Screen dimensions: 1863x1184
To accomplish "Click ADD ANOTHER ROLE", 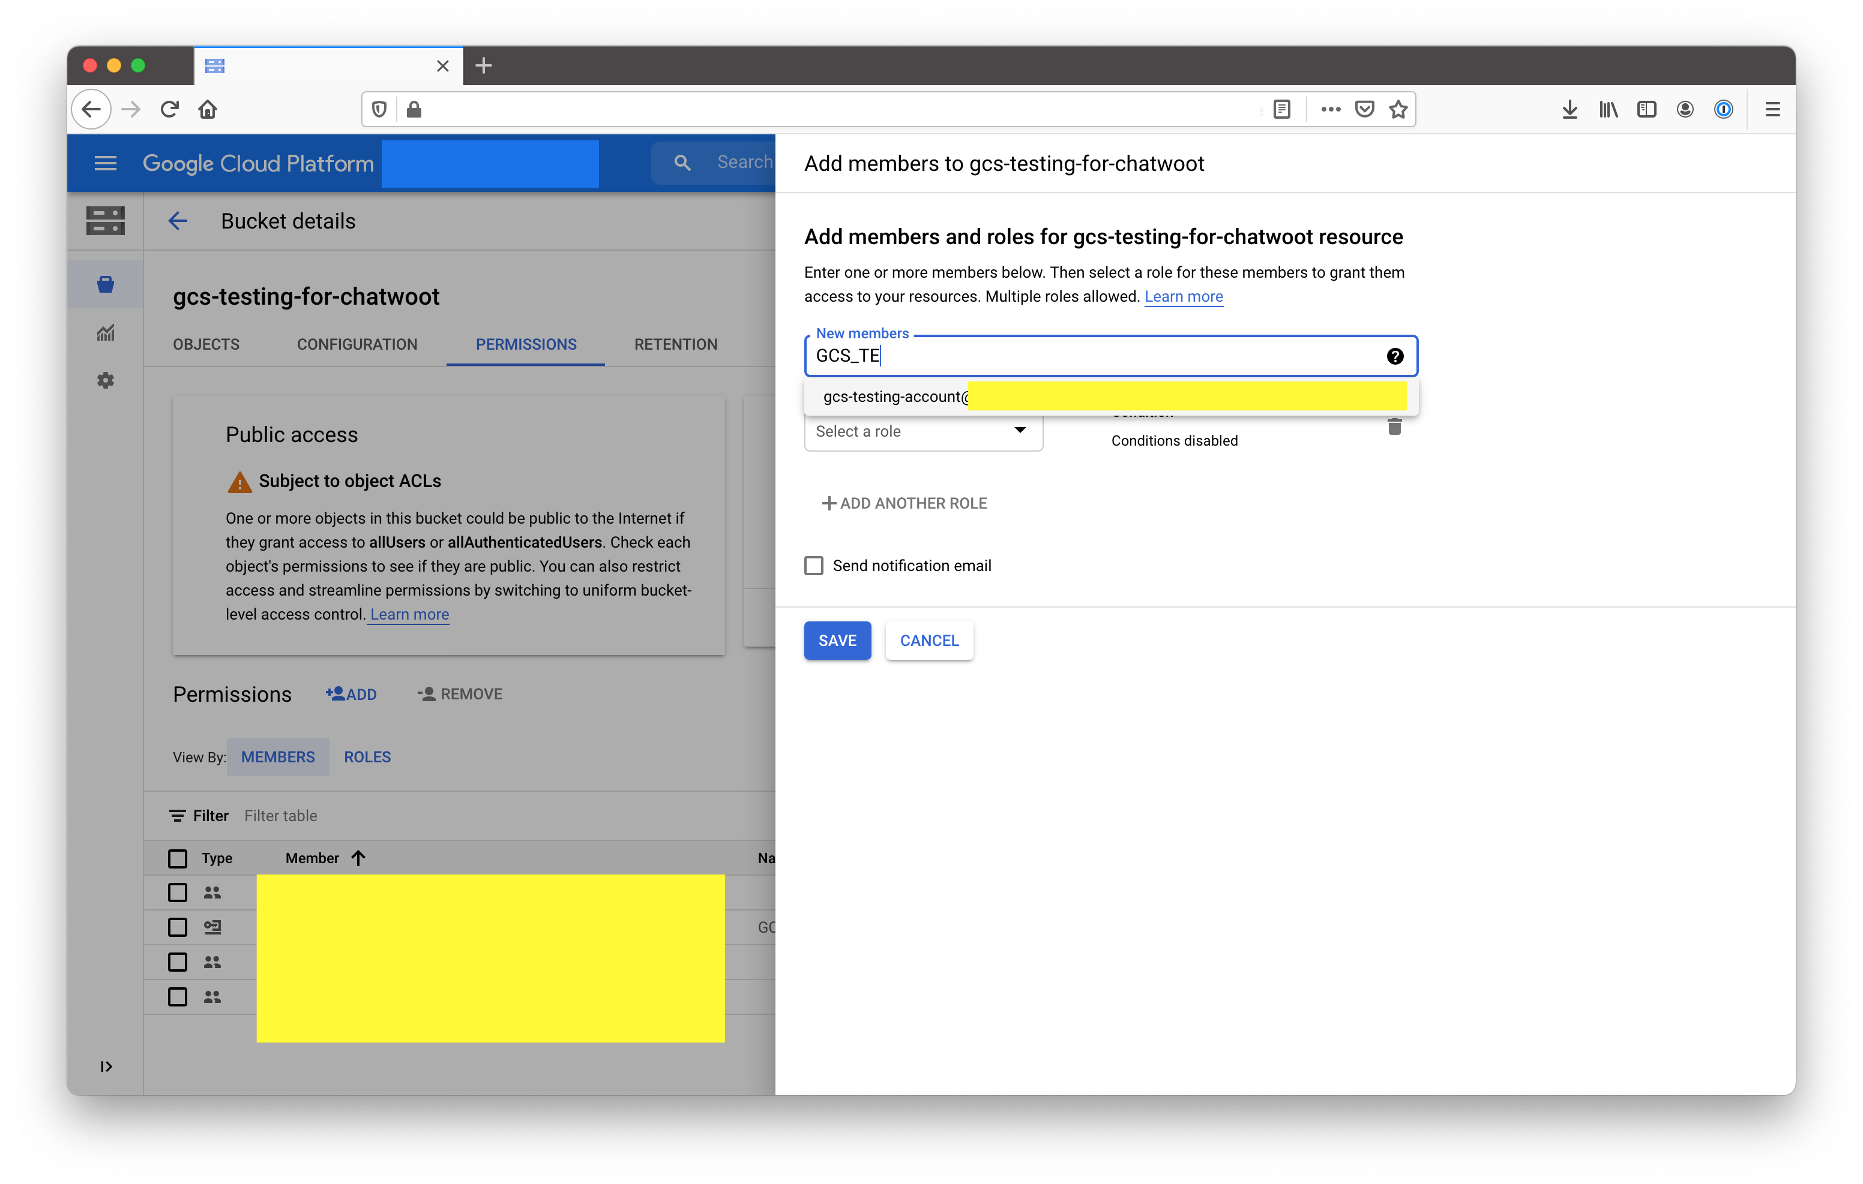I will click(904, 503).
